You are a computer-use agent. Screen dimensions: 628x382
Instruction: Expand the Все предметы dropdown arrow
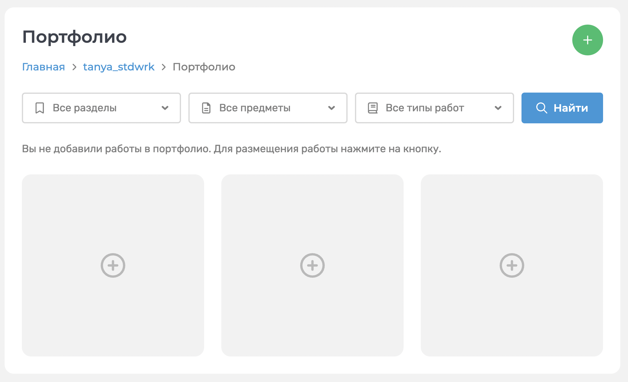point(332,108)
